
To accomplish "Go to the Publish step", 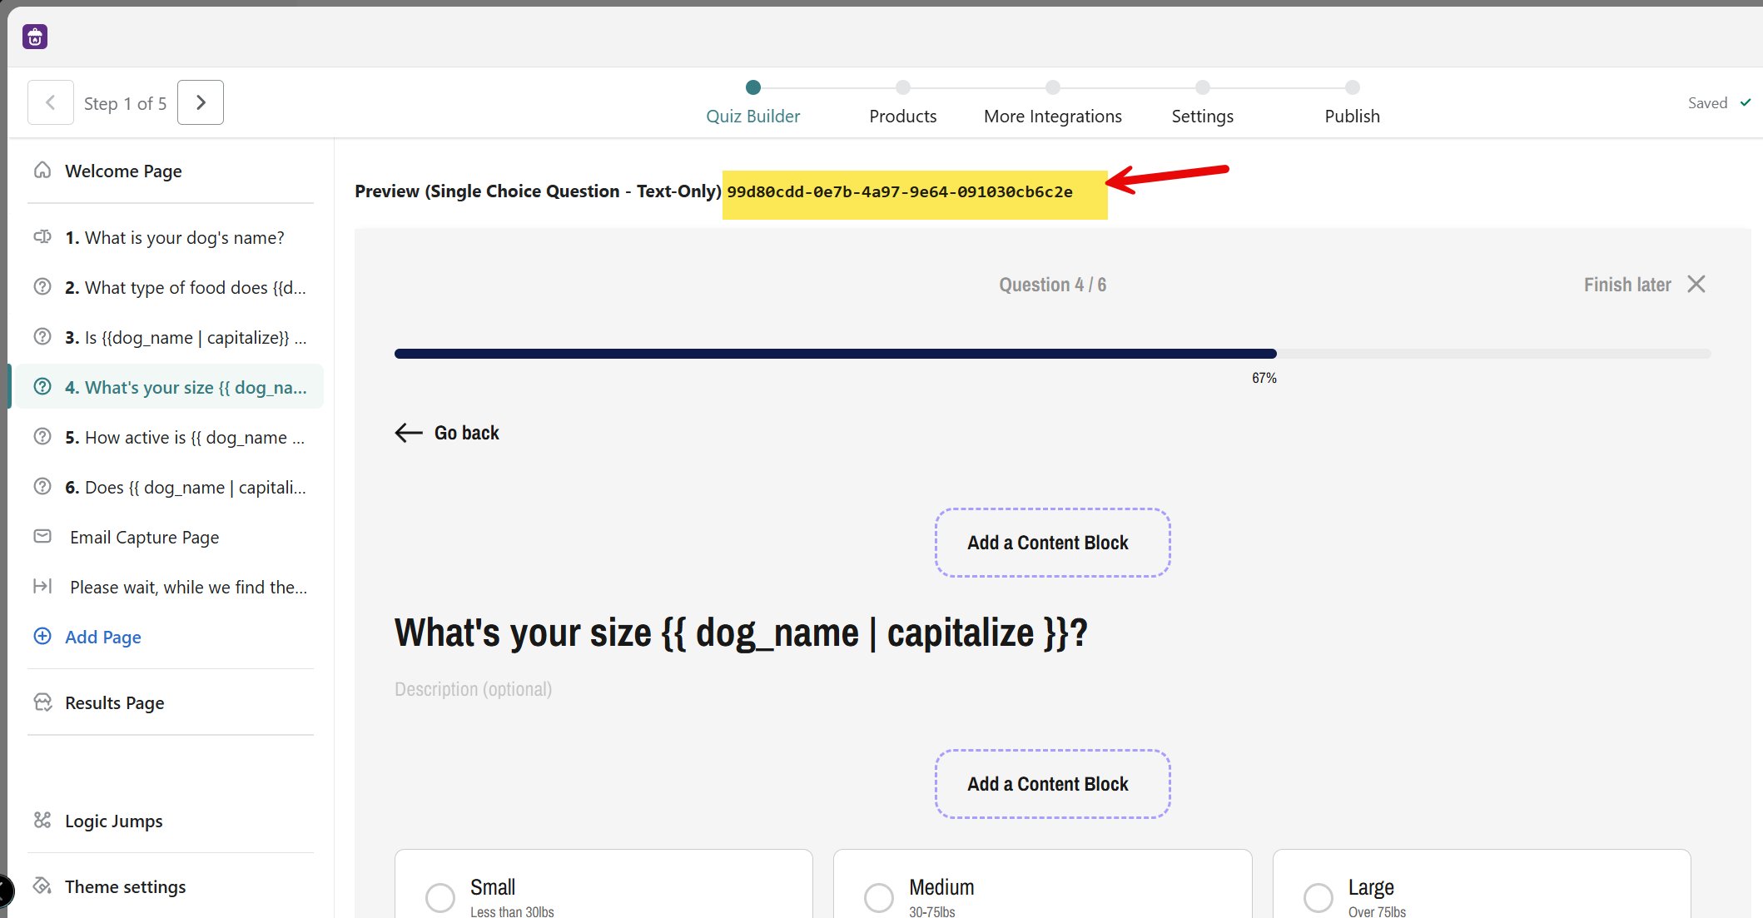I will click(1353, 117).
